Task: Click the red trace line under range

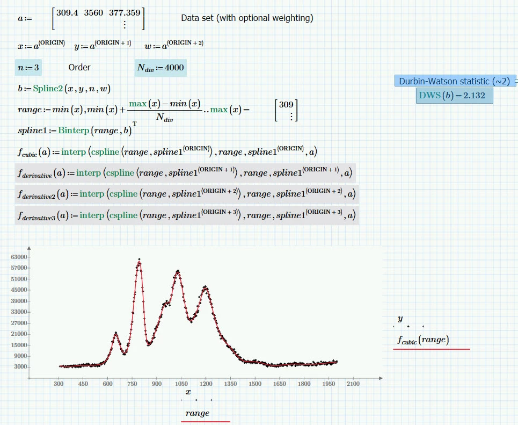Action: click(206, 422)
